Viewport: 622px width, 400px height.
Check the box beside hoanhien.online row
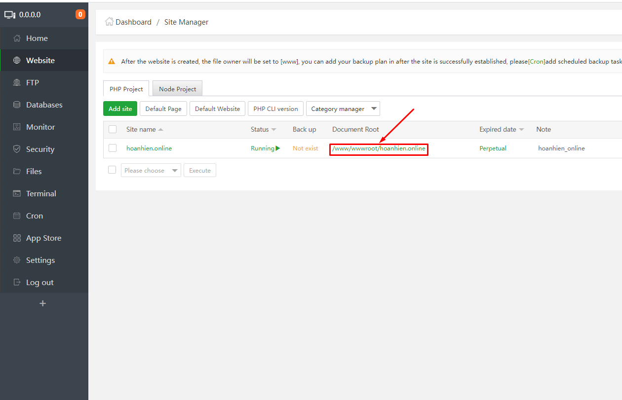113,148
